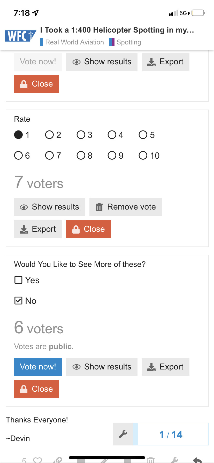This screenshot has height=463, width=214.
Task: Close the Rate poll with the orange button
Action: point(88,229)
